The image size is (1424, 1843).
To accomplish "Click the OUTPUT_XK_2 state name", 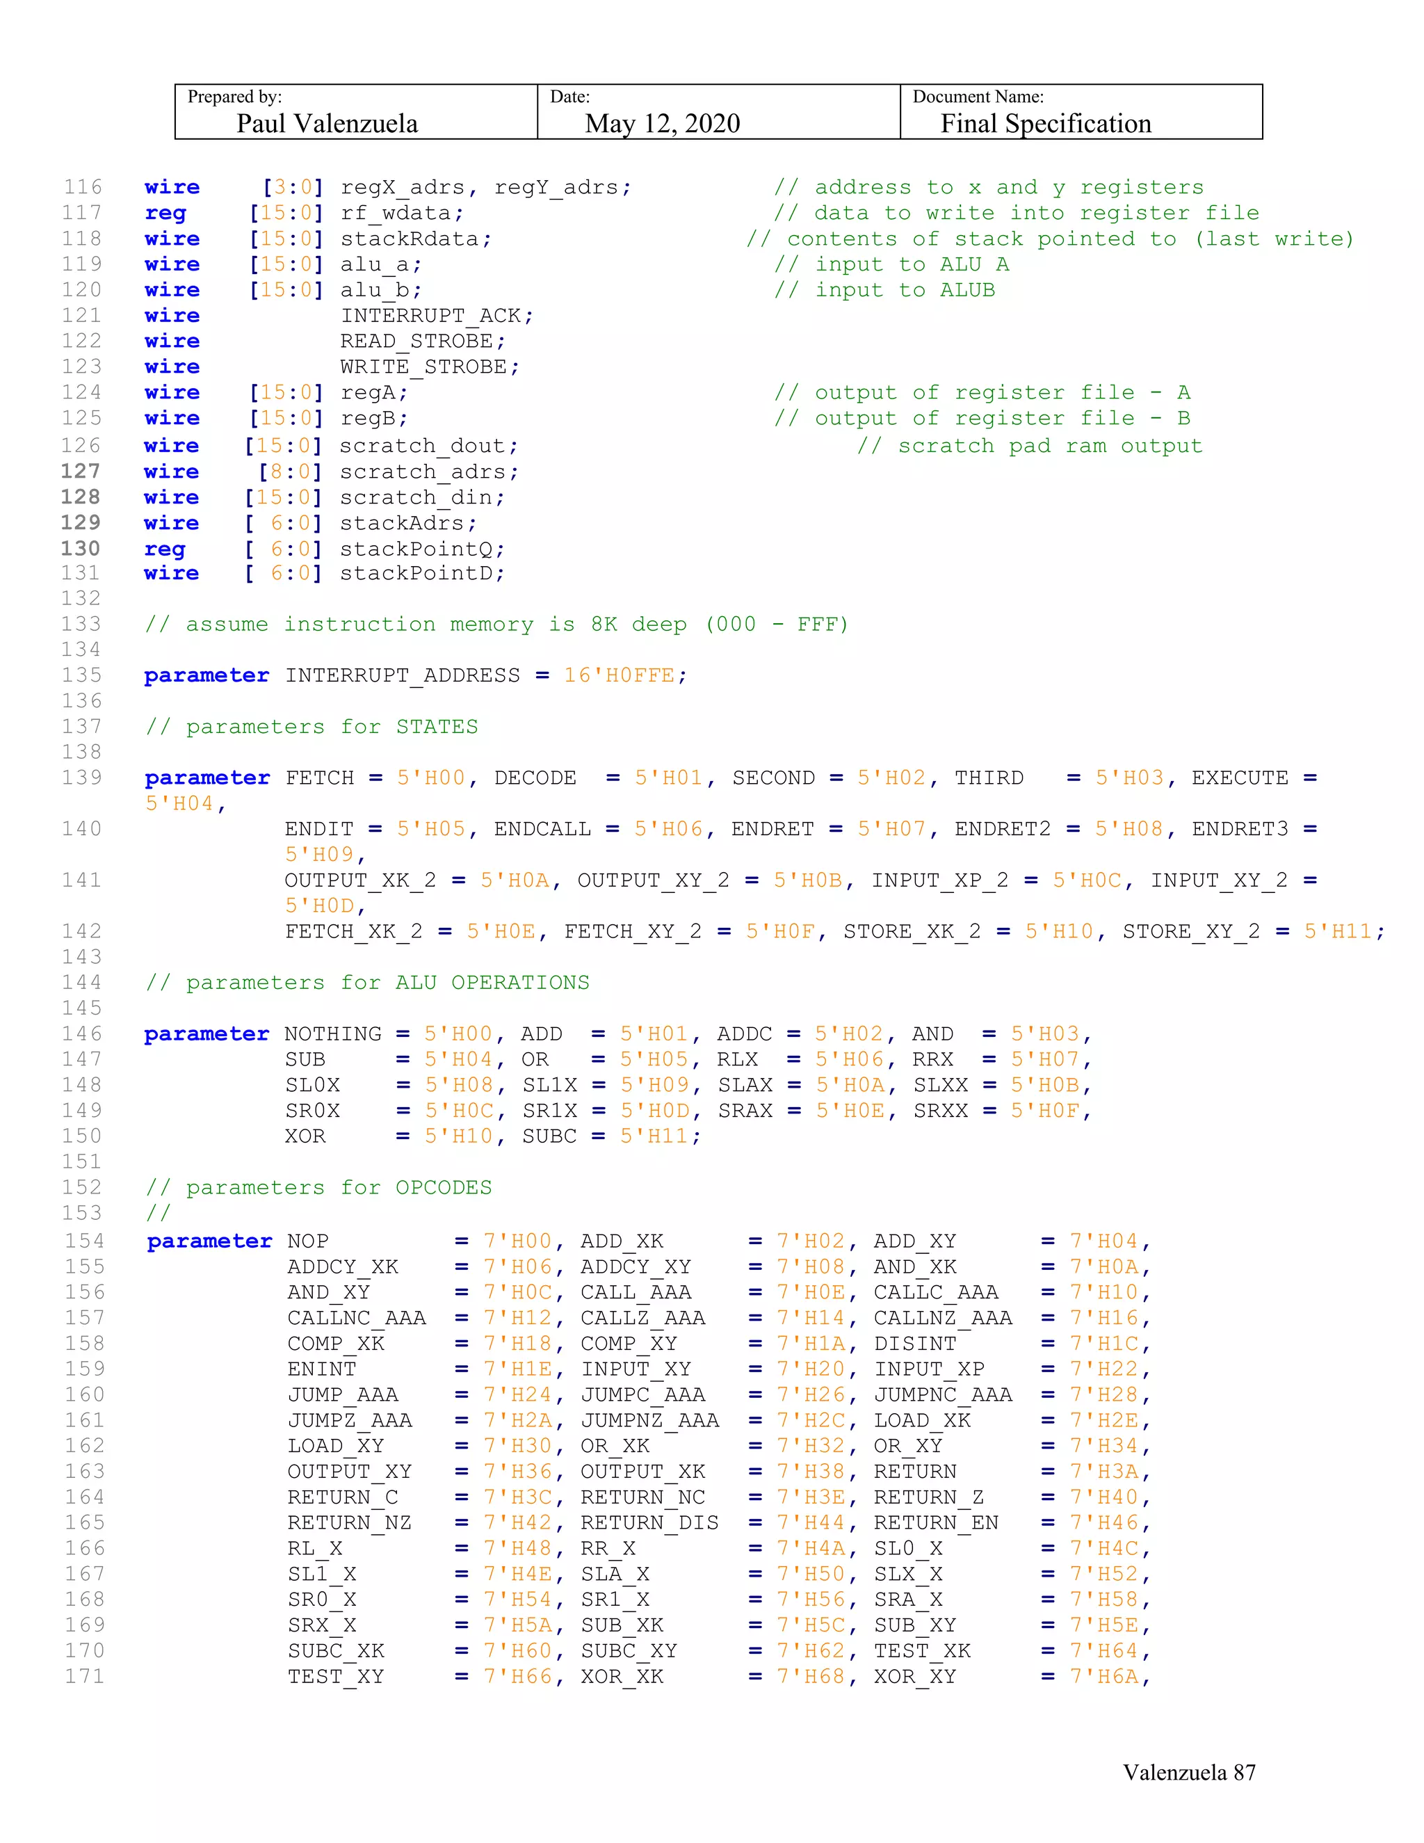I will click(360, 880).
